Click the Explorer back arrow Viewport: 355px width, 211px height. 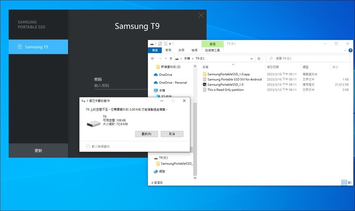click(x=153, y=59)
